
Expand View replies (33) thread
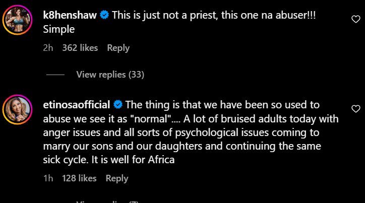110,75
